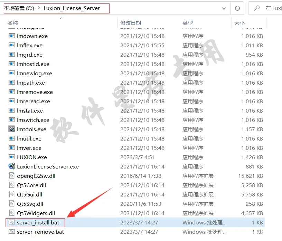
Task: Click the LUXION.exe file icon
Action: [12, 157]
